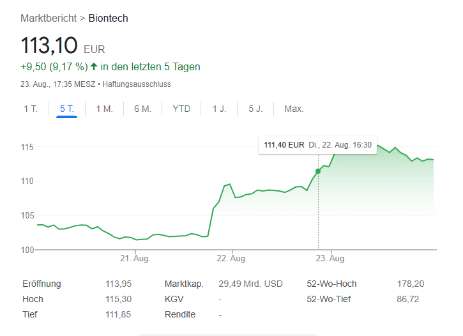
Task: Open the Marktbericht breadcrumb link
Action: point(49,19)
